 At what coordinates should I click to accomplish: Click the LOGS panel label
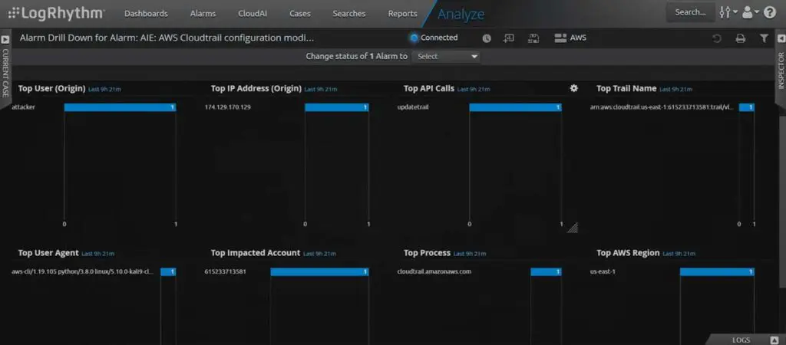pos(741,340)
